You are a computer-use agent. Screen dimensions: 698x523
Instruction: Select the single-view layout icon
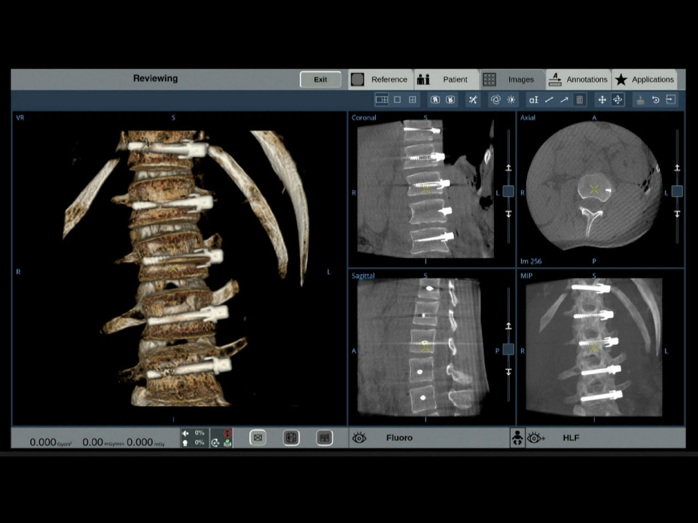pos(397,100)
